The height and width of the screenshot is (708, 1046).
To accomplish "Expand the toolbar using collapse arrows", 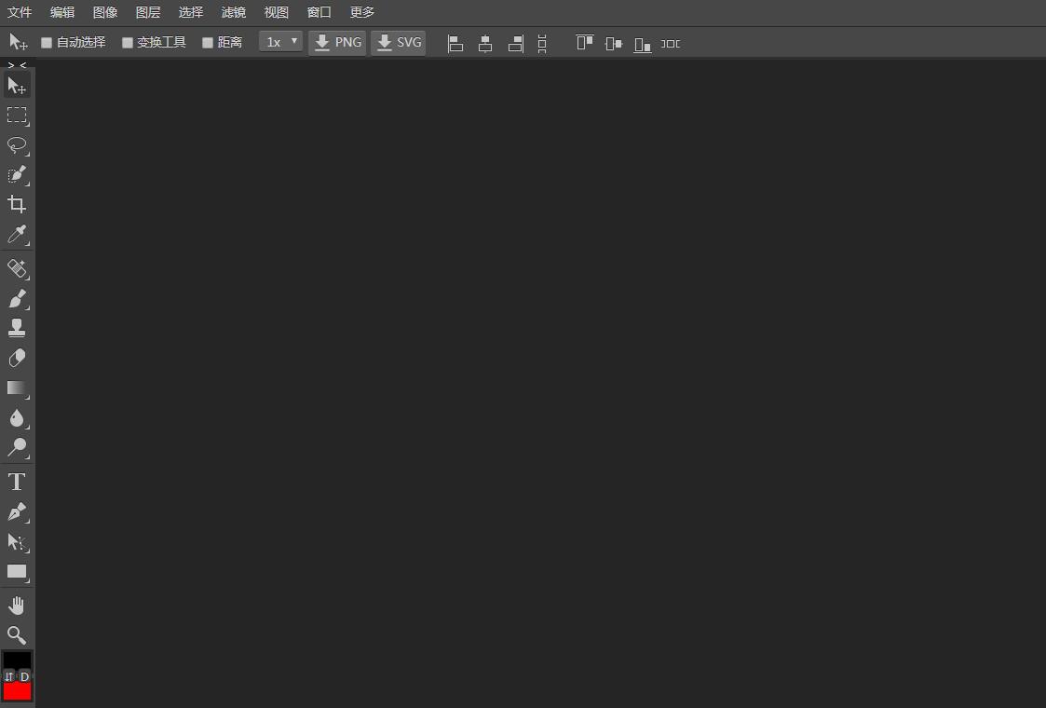I will click(17, 65).
